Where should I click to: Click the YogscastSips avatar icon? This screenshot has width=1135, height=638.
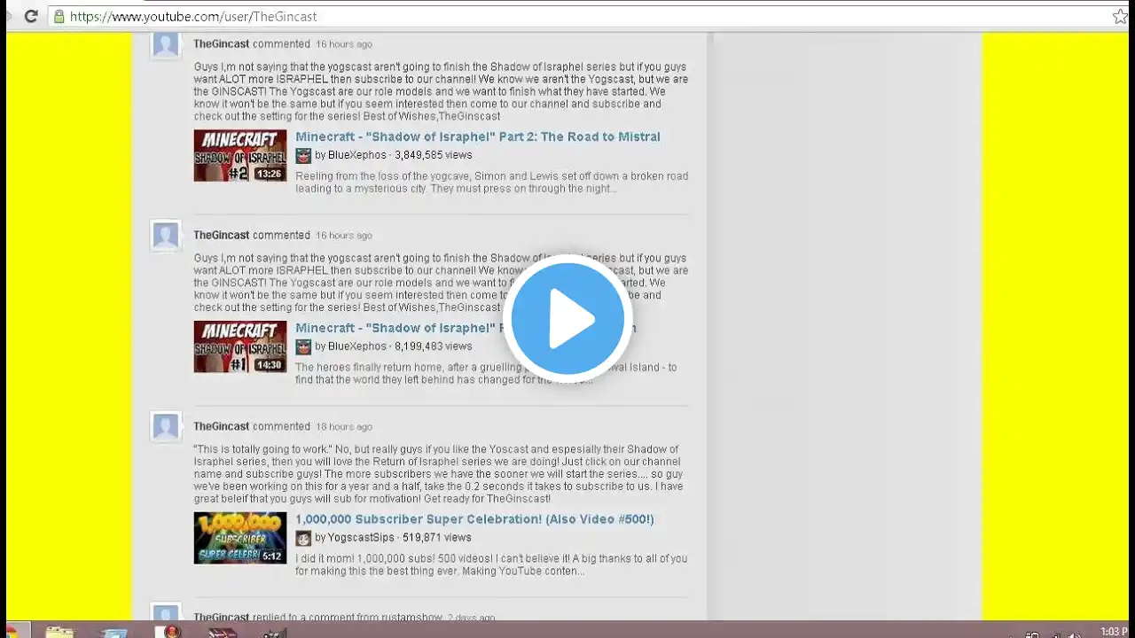303,538
